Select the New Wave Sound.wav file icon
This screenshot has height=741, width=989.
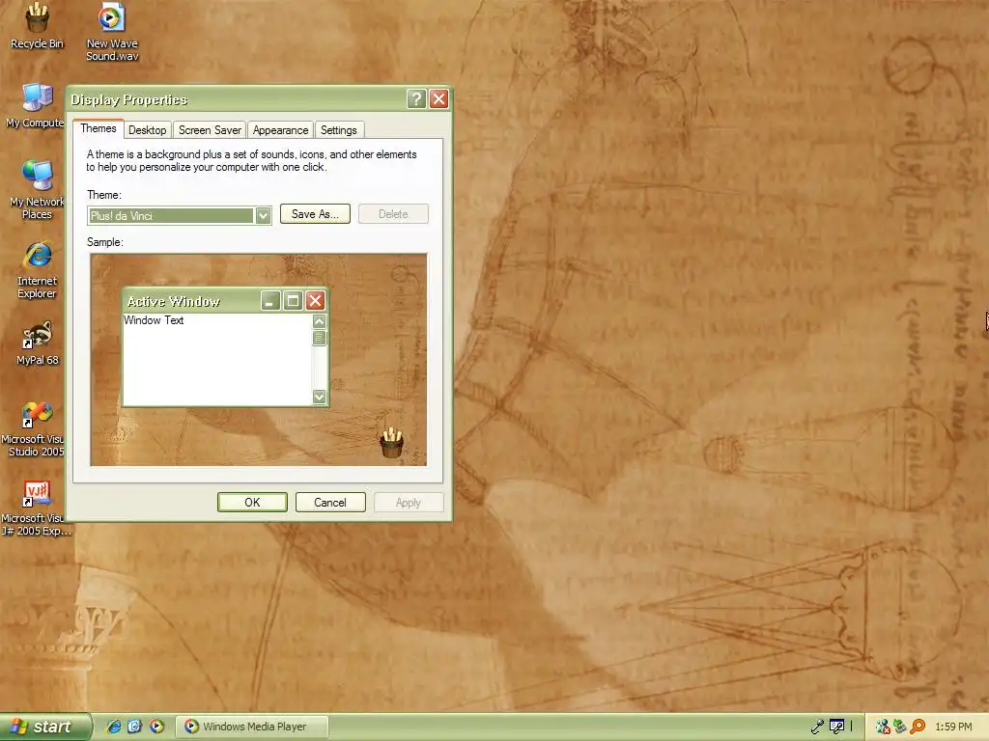112,32
